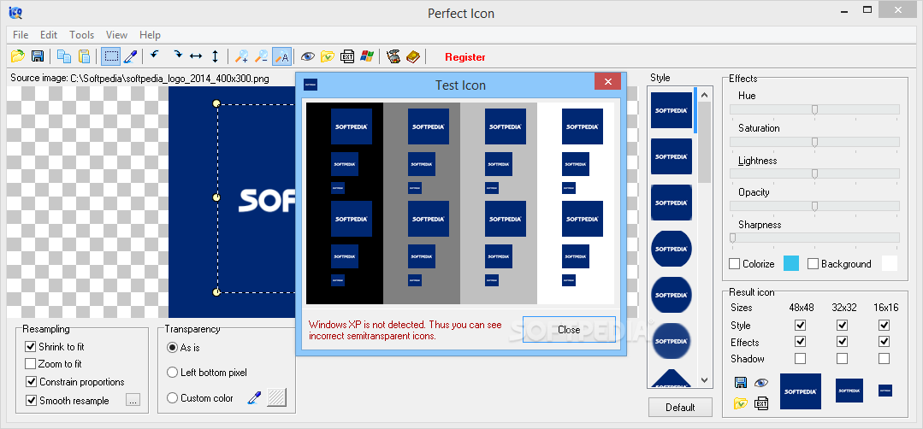This screenshot has width=923, height=429.
Task: Click the red Register link
Action: coord(465,57)
